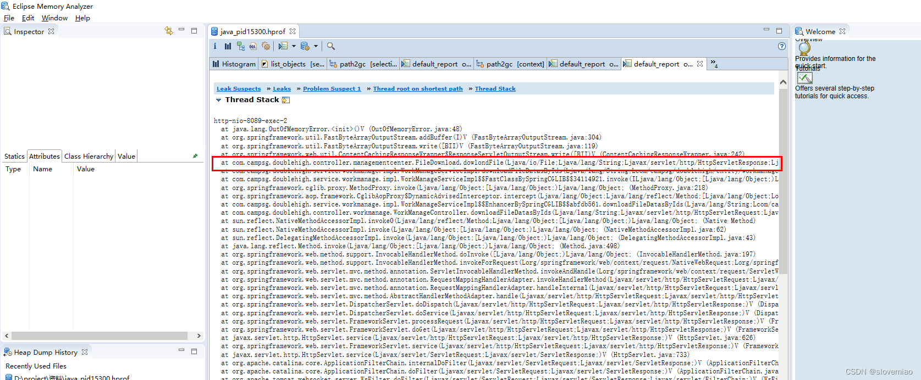Switch to the path2gc [context] tab

510,64
